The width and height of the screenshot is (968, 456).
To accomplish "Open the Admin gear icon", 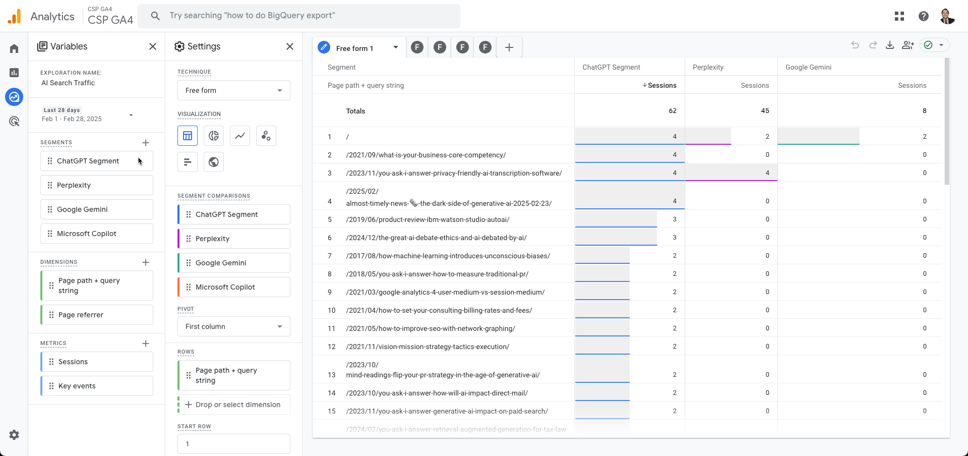I will pos(14,435).
